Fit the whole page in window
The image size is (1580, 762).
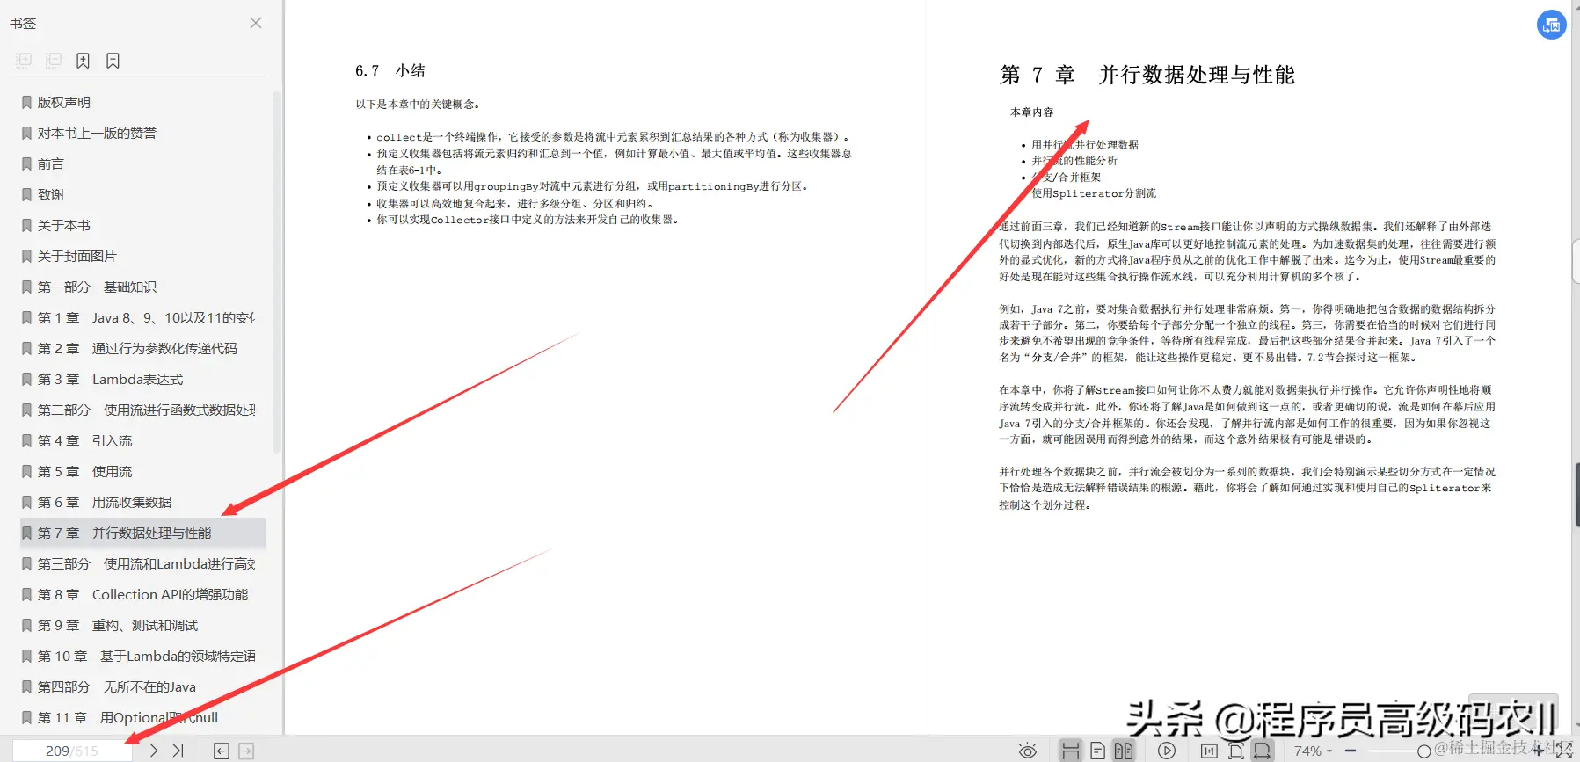tap(1235, 751)
